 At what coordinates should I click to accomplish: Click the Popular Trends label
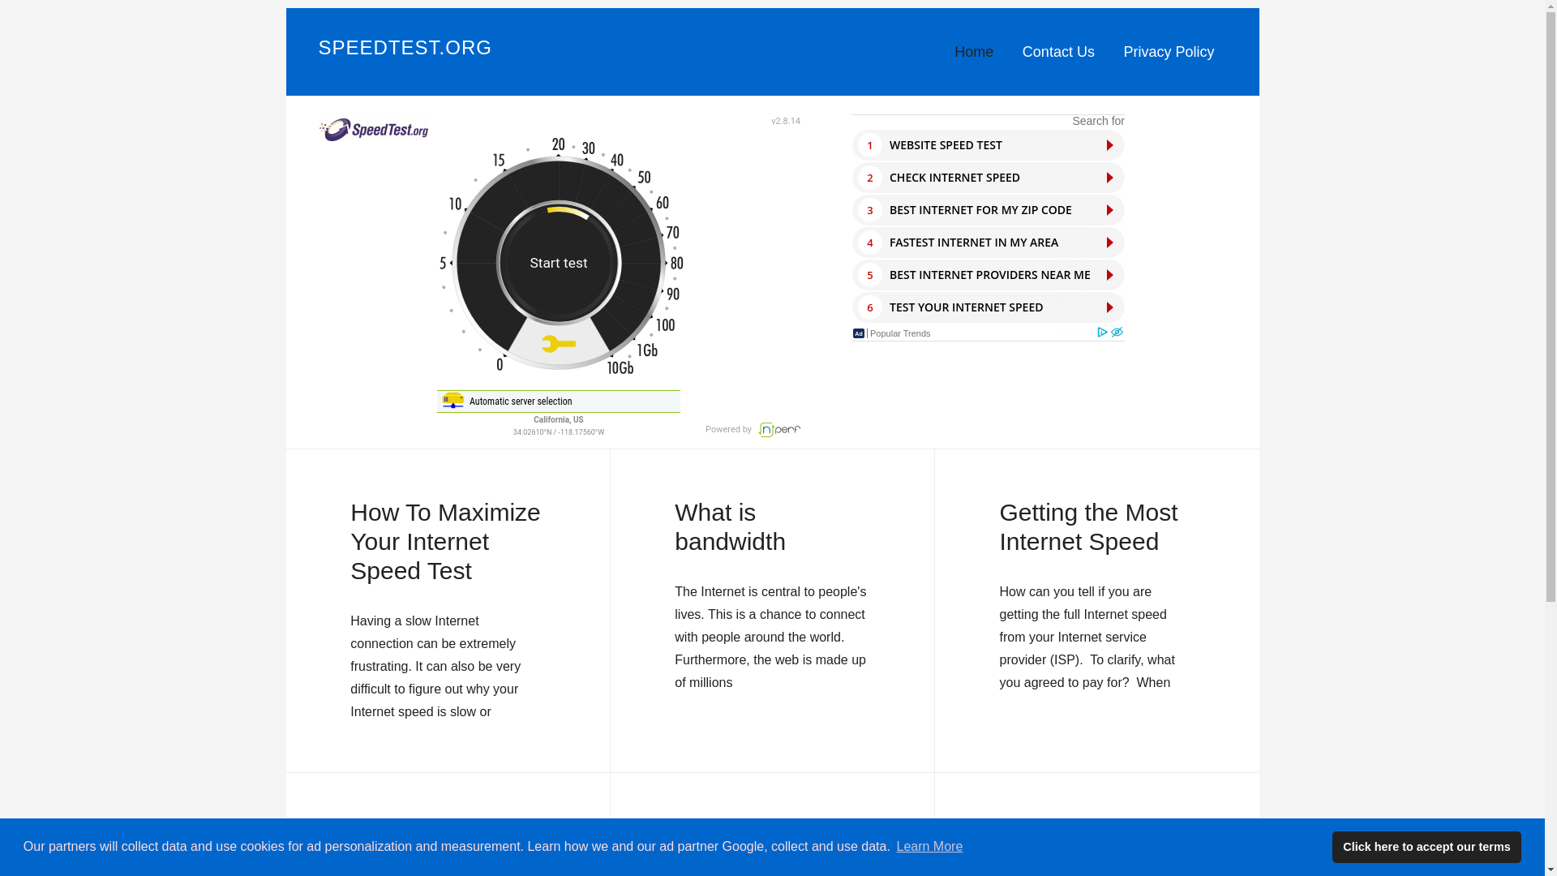[x=900, y=333]
